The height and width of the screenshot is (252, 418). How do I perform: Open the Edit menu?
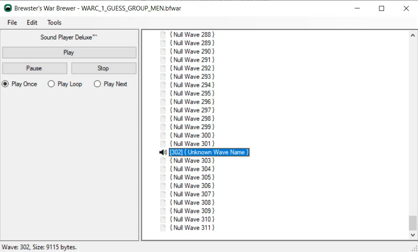(32, 23)
